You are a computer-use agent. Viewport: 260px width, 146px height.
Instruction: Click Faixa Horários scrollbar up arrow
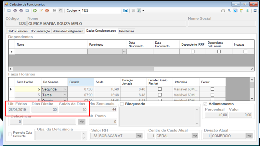tap(252, 80)
